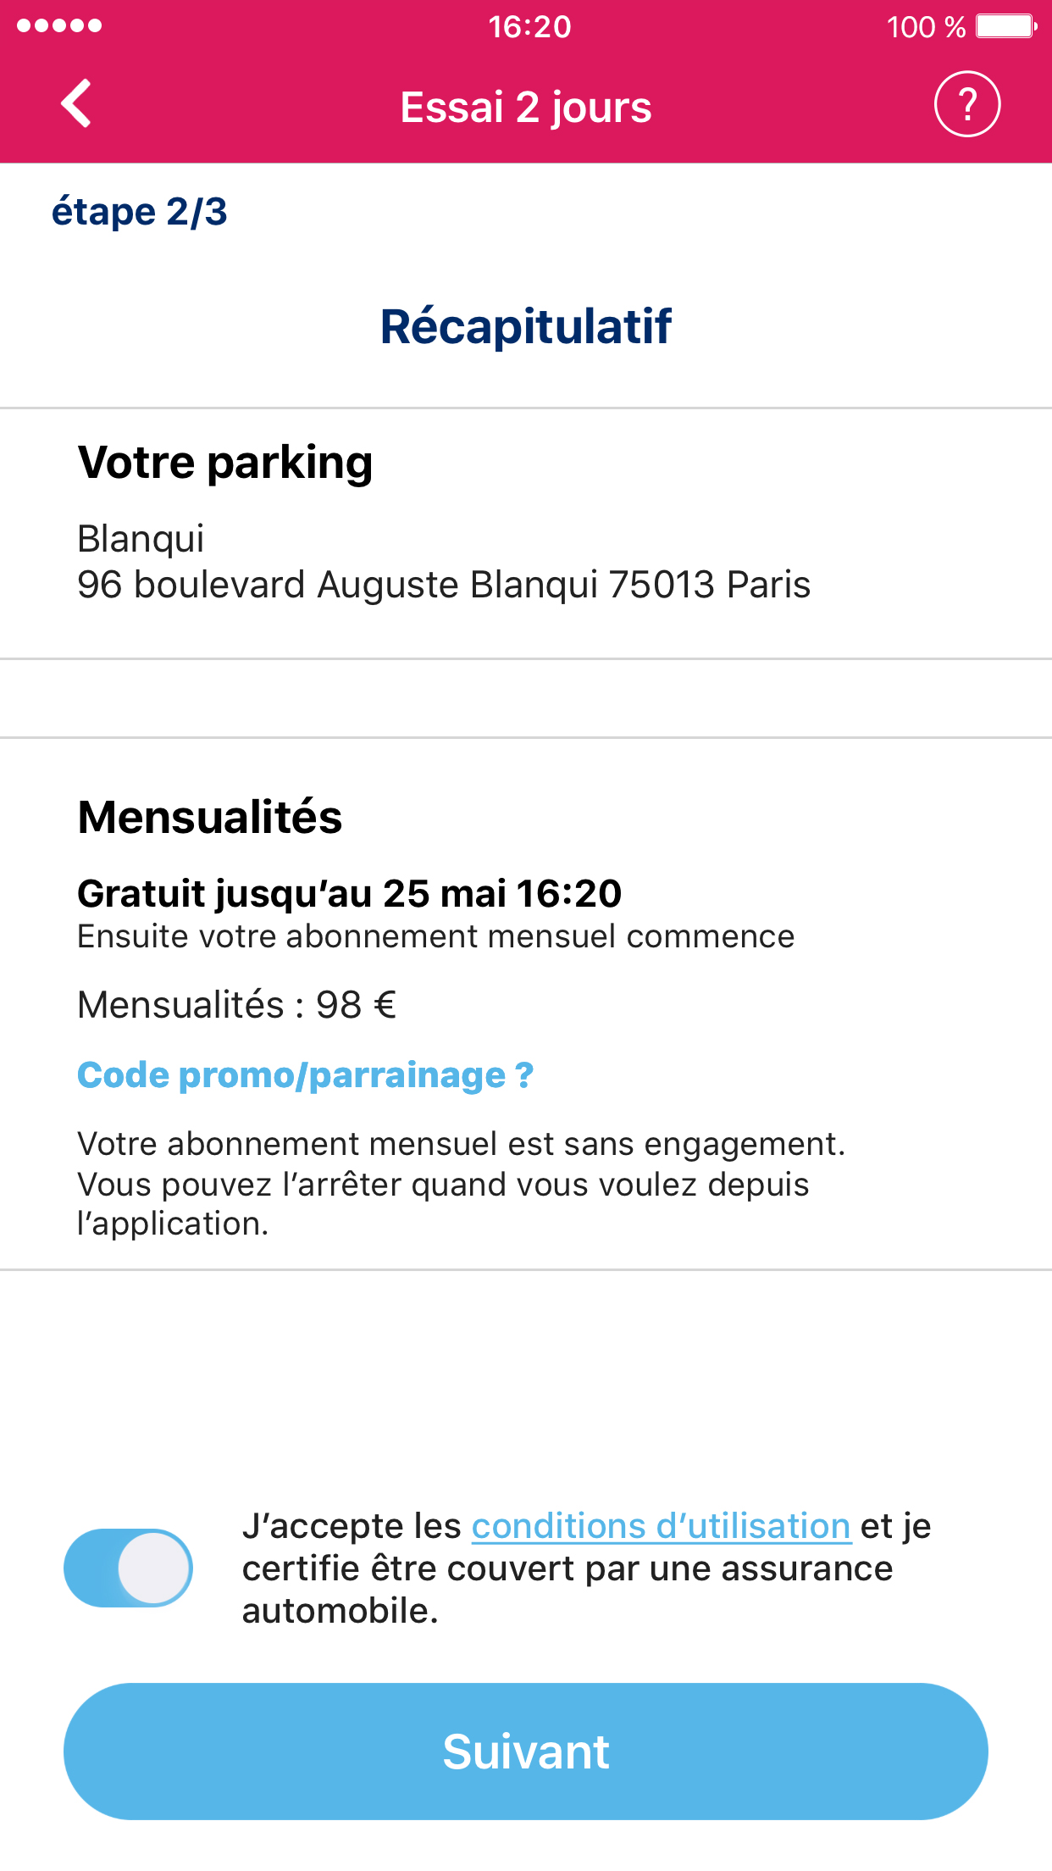The width and height of the screenshot is (1052, 1871).
Task: Tap the Essai 2 jours title
Action: point(526,108)
